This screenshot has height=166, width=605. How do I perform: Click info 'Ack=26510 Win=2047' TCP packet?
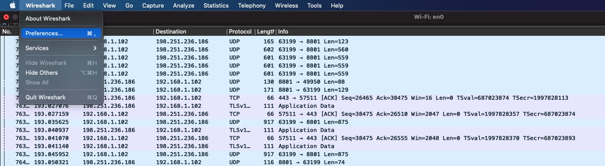[427, 114]
